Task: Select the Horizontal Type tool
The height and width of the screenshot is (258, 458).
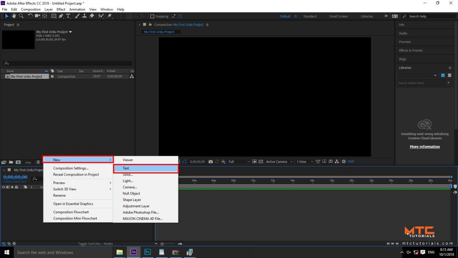Action: (68, 16)
